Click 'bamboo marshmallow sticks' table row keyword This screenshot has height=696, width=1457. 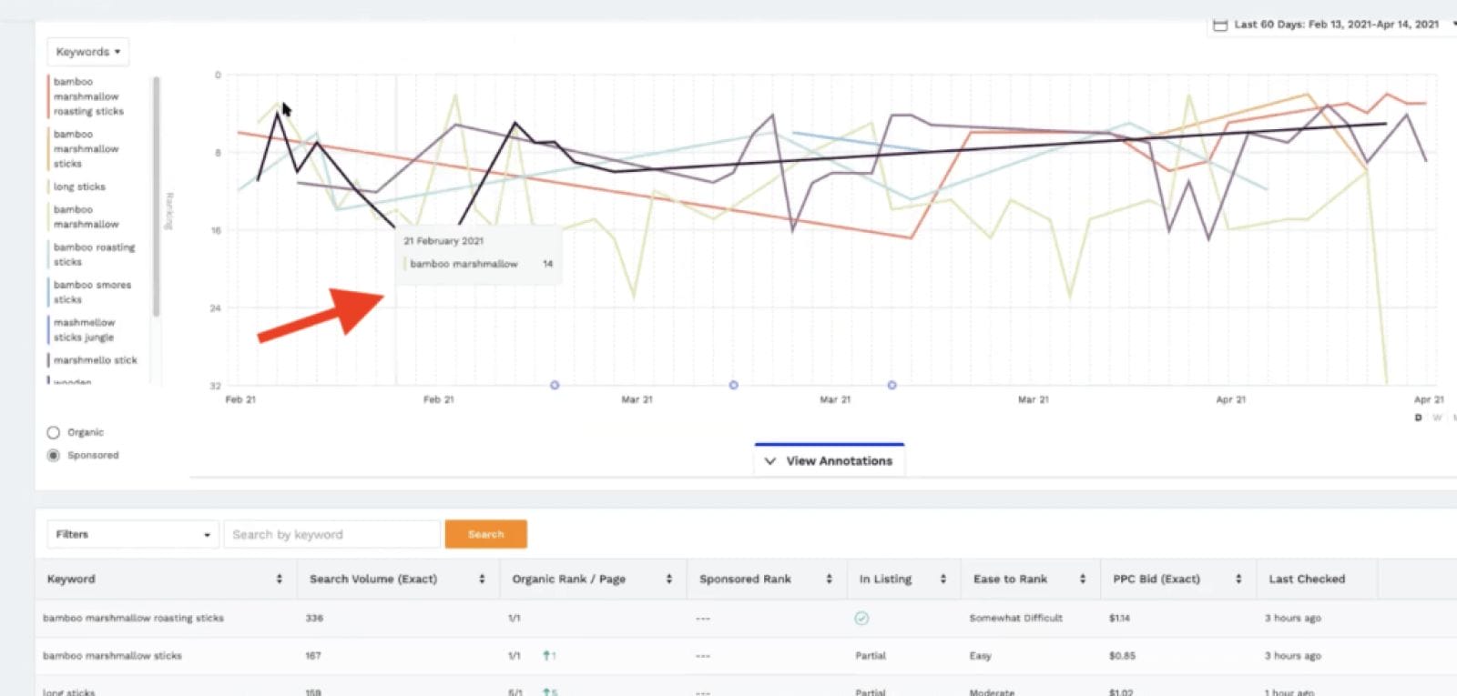point(112,655)
